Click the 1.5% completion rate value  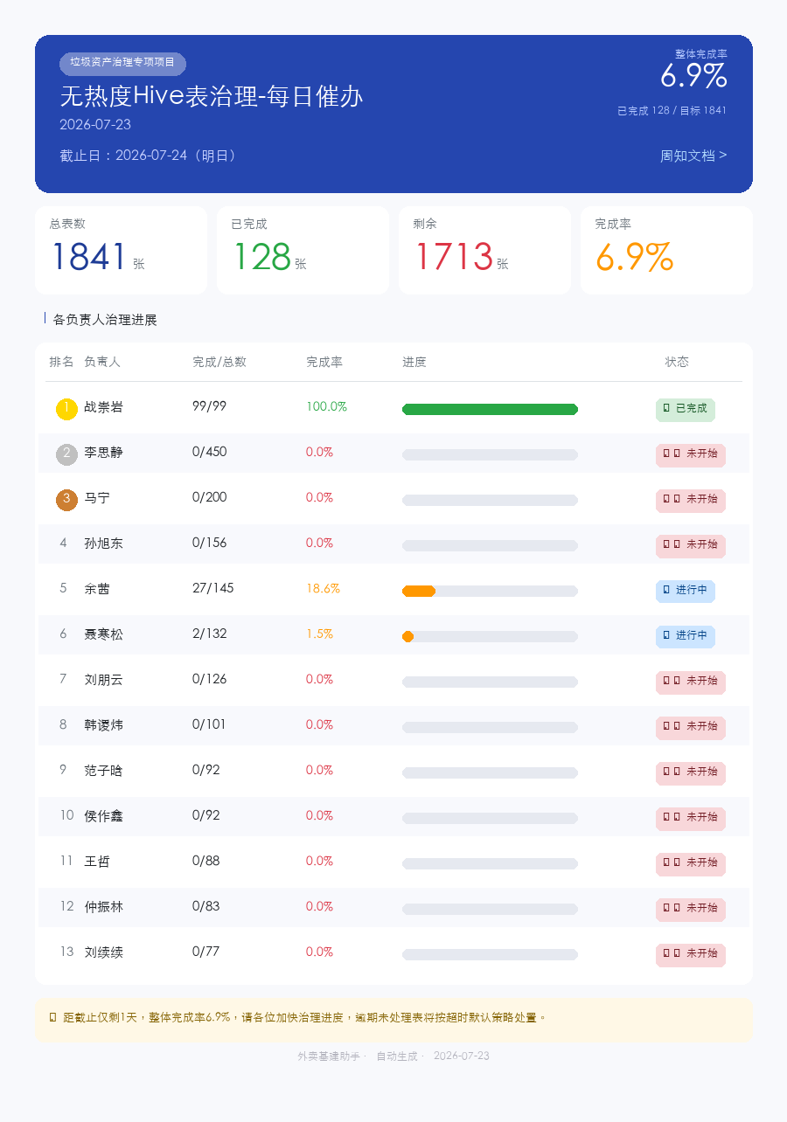319,634
